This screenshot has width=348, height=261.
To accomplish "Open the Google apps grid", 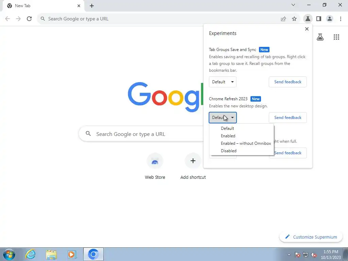I will point(336,37).
